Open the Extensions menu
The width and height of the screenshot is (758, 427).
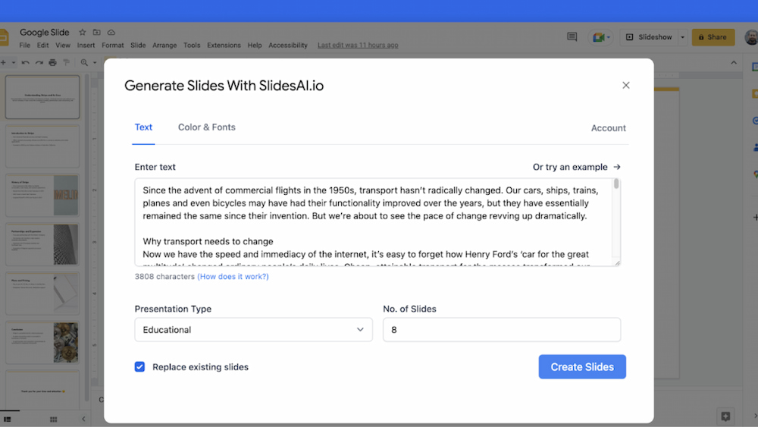224,45
